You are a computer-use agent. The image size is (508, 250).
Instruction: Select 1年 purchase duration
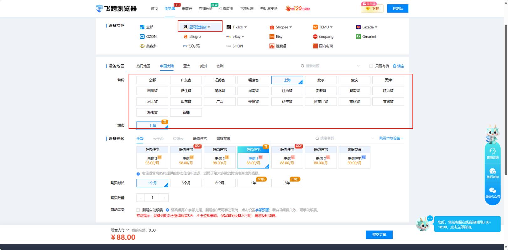[253, 183]
